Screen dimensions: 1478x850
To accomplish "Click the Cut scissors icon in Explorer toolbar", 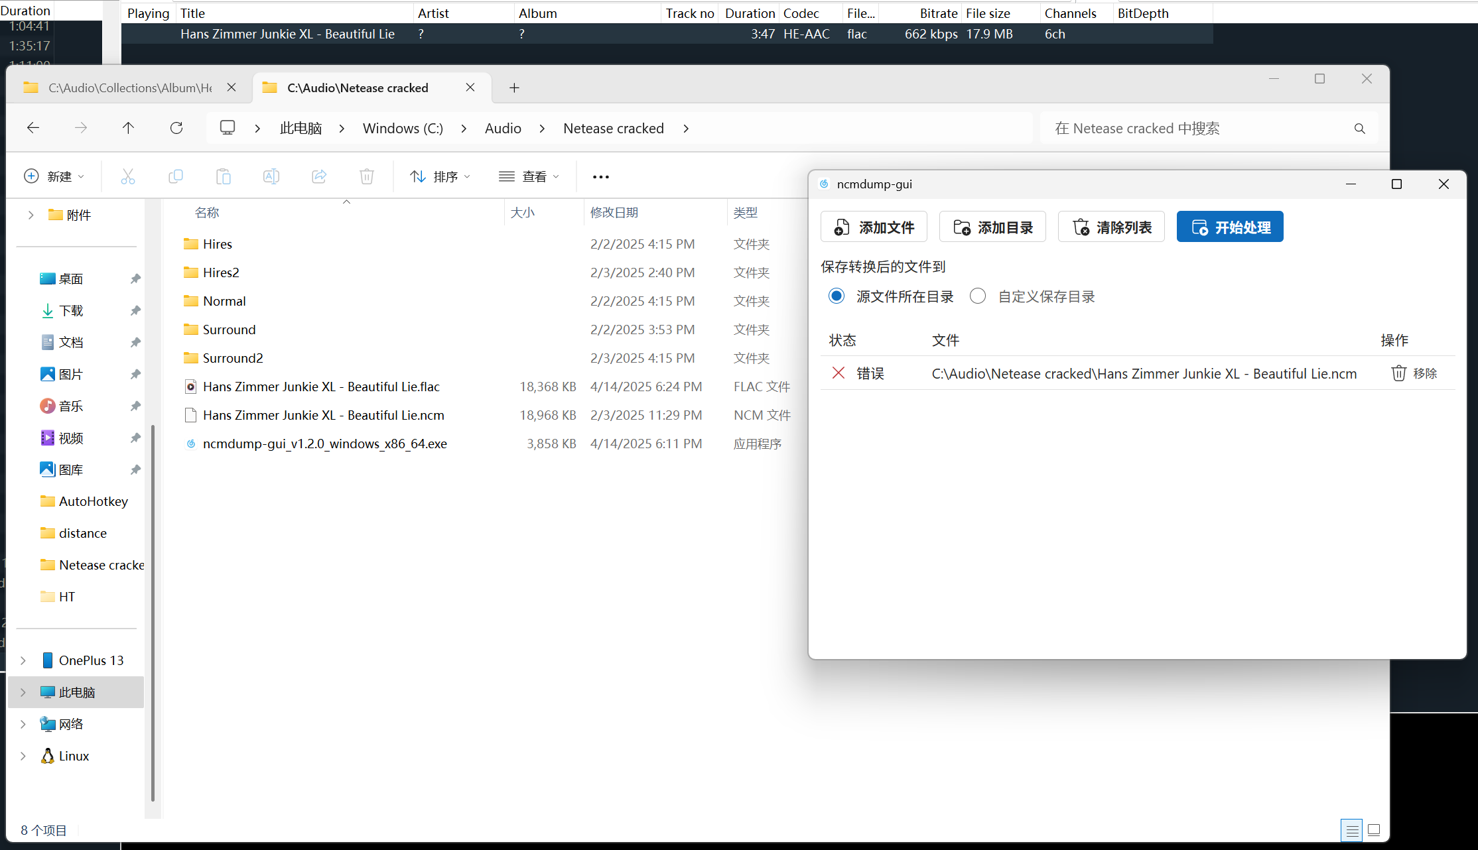I will (x=128, y=176).
